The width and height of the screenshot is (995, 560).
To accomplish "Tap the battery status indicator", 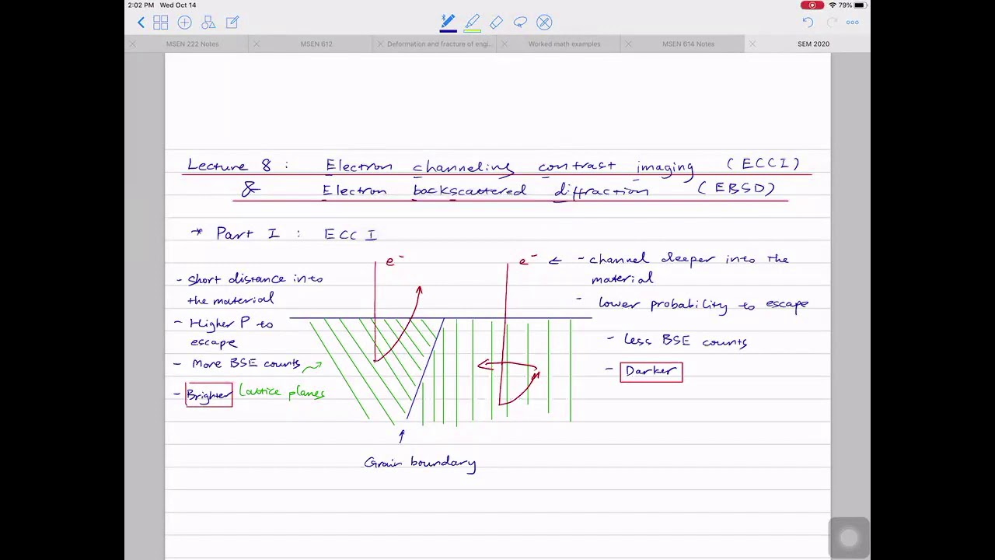I will (x=861, y=5).
